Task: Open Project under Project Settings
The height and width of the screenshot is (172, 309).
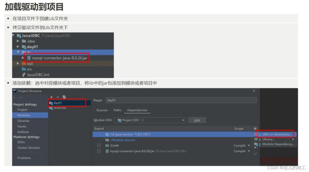Action: [x=22, y=110]
